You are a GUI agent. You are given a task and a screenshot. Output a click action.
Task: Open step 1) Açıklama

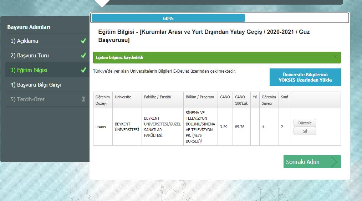47,41
